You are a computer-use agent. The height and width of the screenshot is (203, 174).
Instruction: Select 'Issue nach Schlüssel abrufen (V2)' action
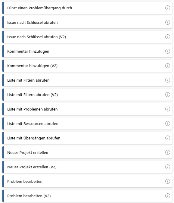coord(88,37)
